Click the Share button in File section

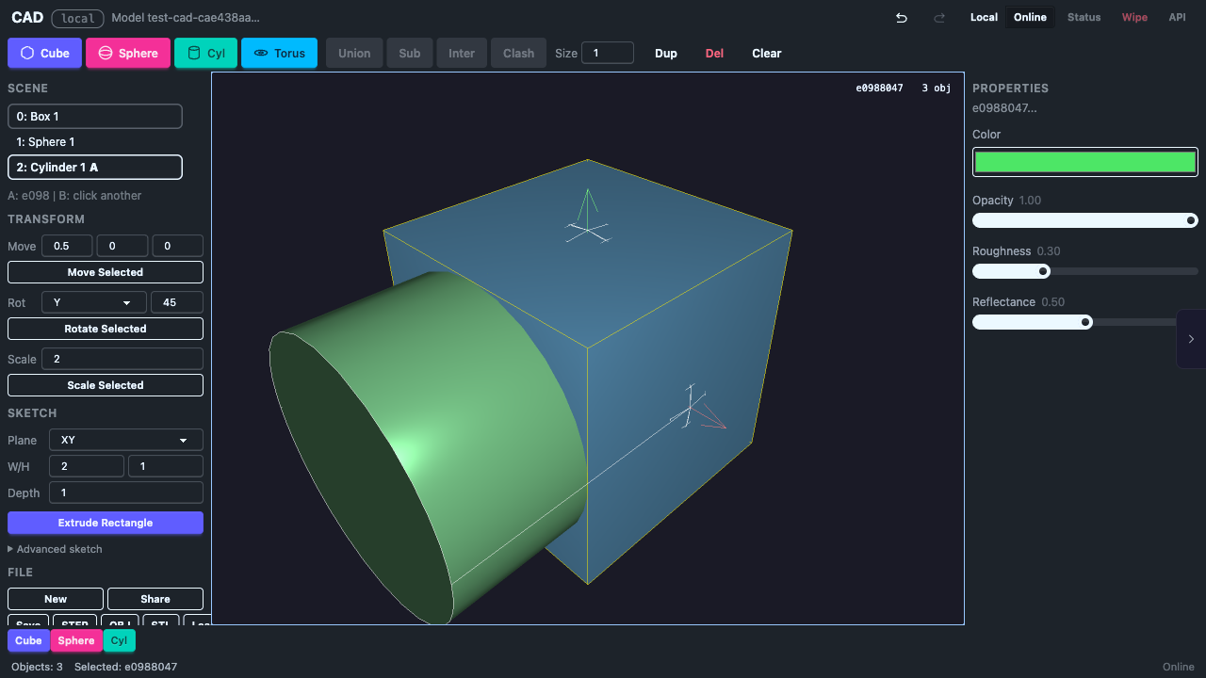click(155, 599)
